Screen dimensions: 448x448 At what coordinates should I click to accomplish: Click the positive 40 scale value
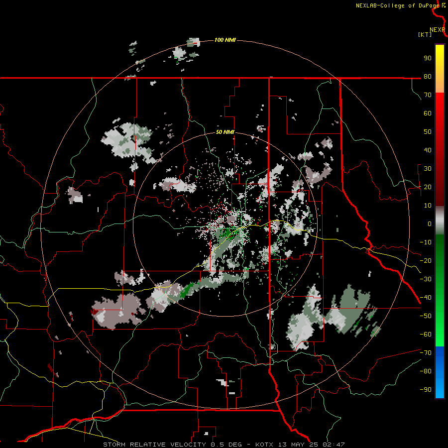pos(428,150)
